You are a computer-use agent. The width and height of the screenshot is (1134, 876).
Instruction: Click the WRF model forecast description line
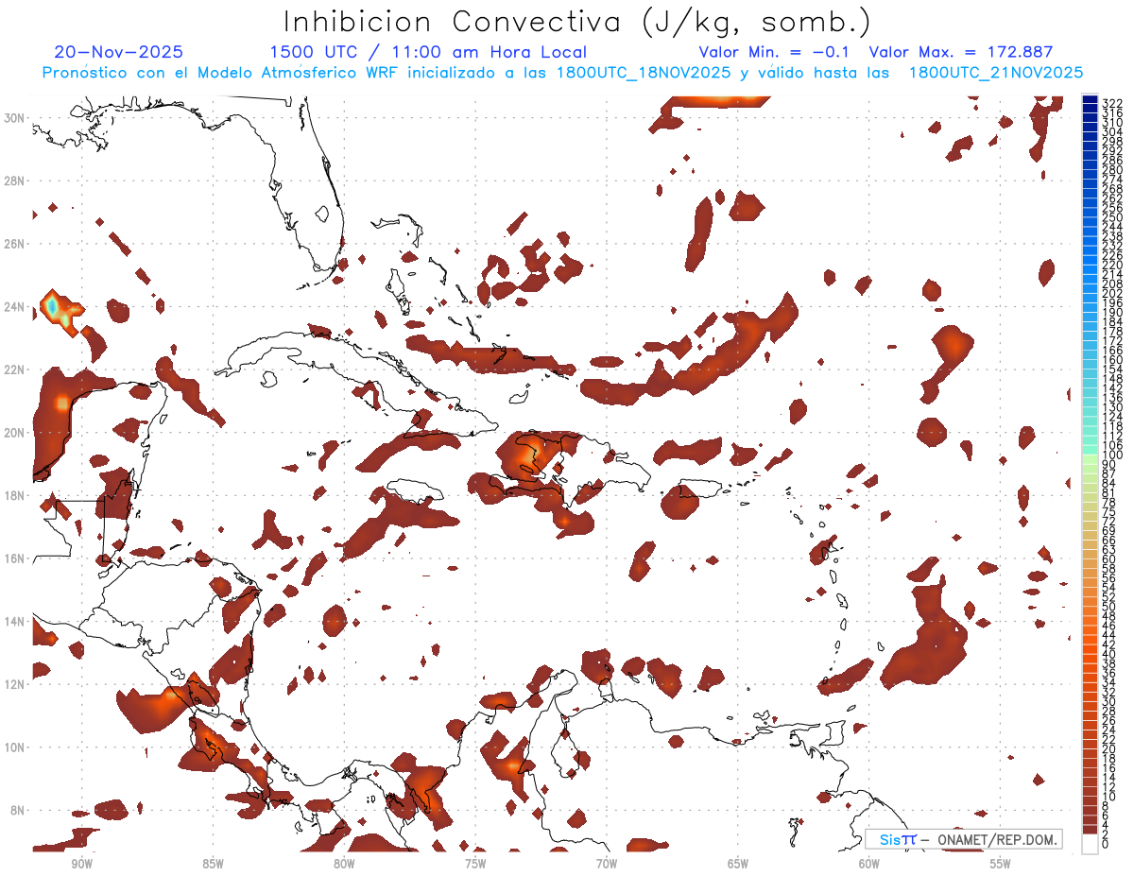563,73
